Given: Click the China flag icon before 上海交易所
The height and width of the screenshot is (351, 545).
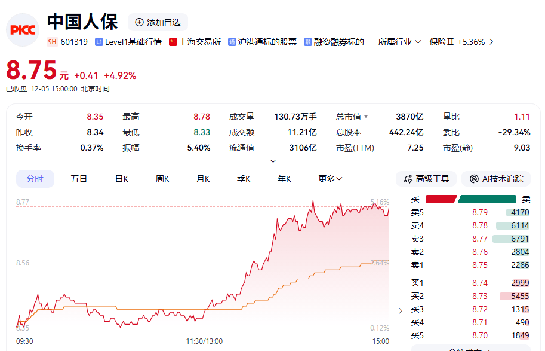Looking at the screenshot, I should 173,42.
